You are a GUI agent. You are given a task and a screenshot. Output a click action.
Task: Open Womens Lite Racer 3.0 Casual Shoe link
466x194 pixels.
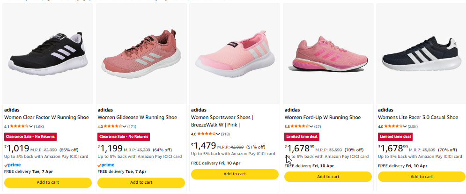[x=418, y=118]
